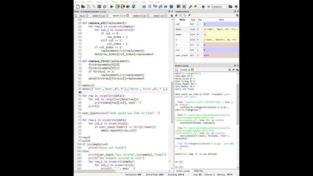Viewport: 313px width, 176px height.
Task: Close Console 1/A tab
Action: 192,69
